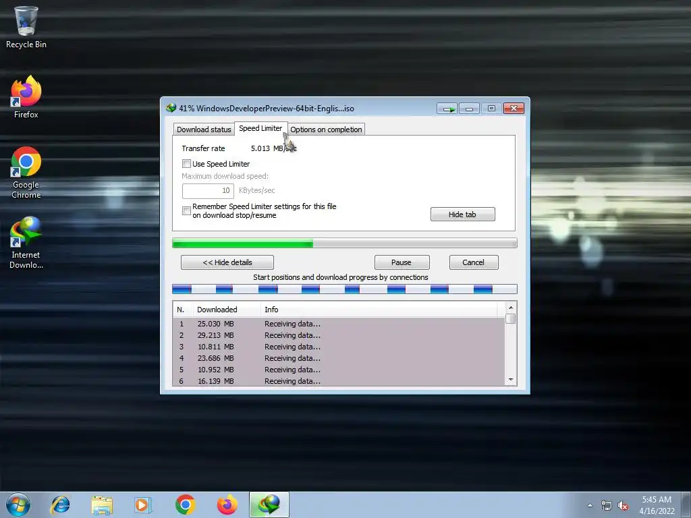
Task: Click the connections list scrollbar thumb
Action: pos(511,319)
